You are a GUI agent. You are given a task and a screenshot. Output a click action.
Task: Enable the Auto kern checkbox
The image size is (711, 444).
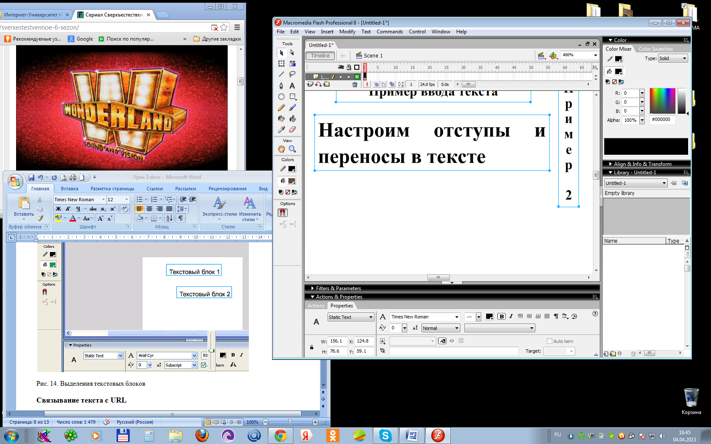(549, 341)
